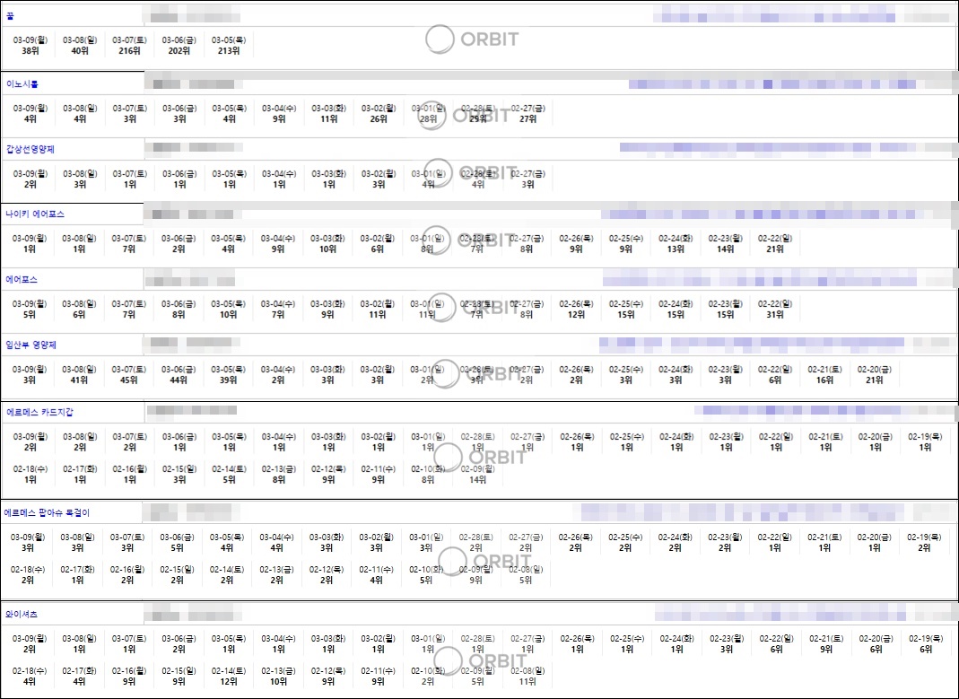This screenshot has height=699, width=959.
Task: Select 와이셔츠's 02-14 cell showing 12위
Action: (x=228, y=676)
